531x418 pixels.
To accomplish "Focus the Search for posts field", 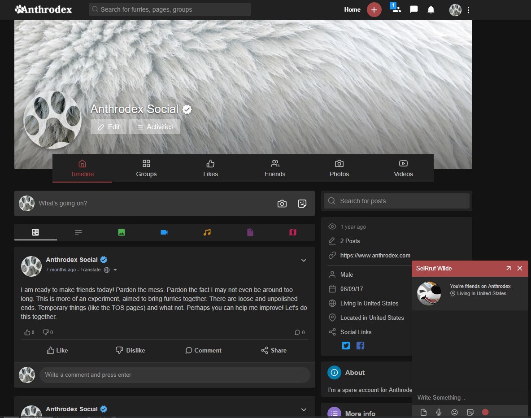I will click(x=396, y=201).
